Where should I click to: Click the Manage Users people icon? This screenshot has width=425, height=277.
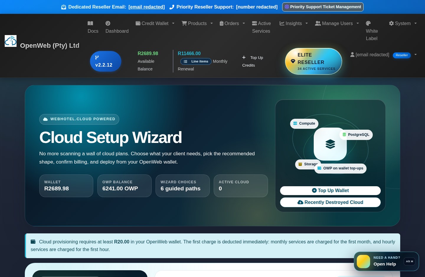point(318,23)
